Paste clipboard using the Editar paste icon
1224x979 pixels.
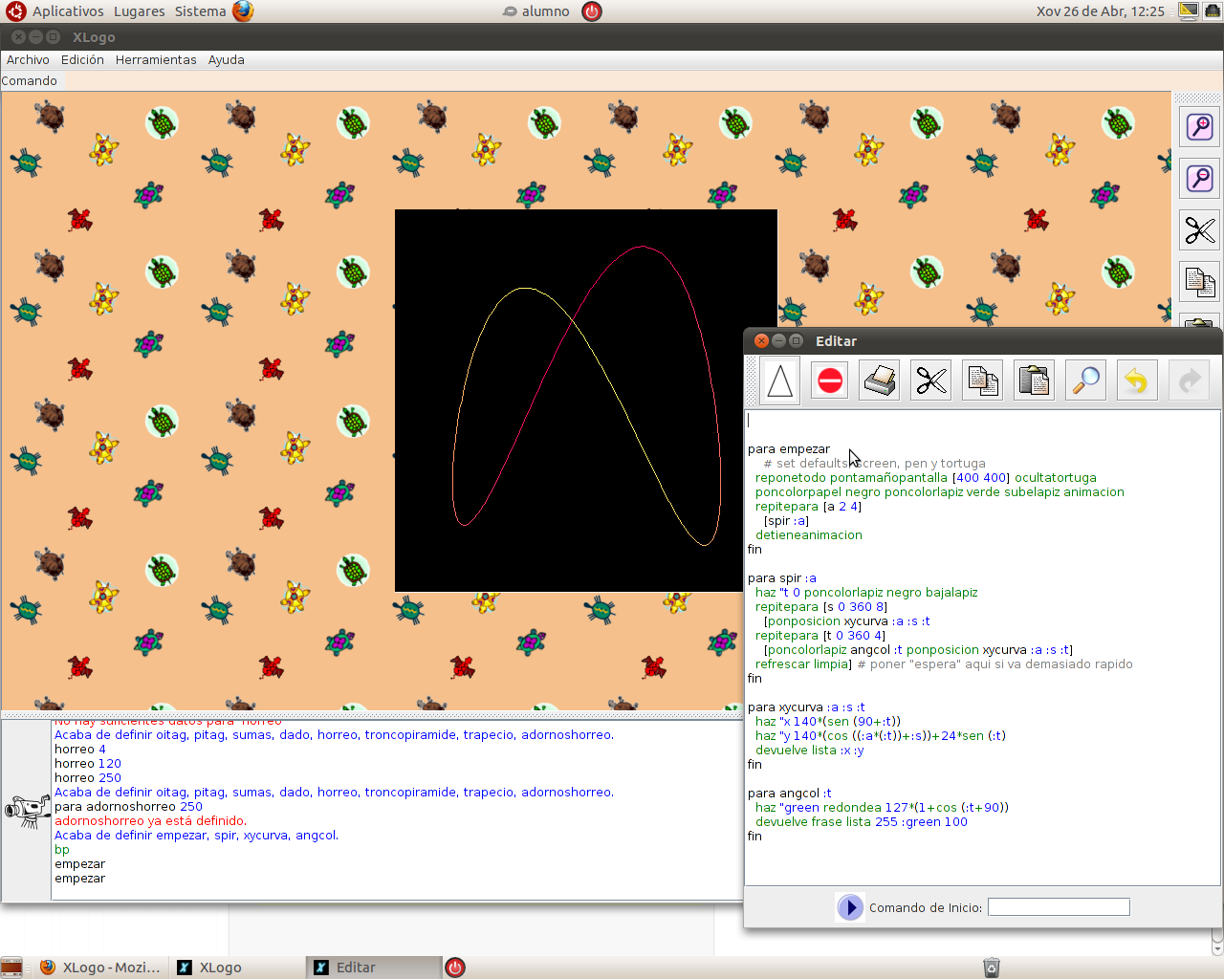coord(1035,381)
